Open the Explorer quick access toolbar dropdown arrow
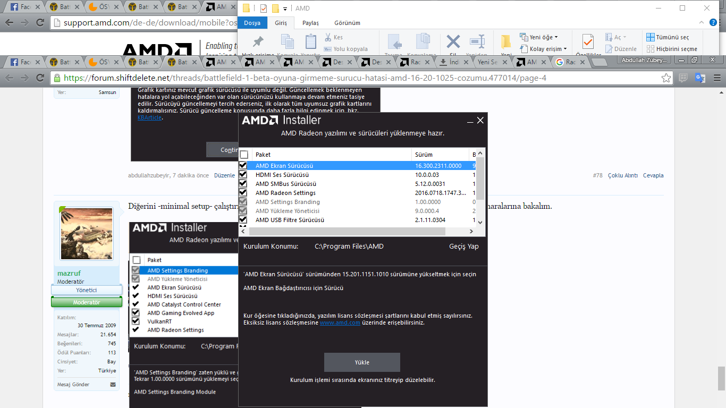This screenshot has height=408, width=726. pos(285,9)
